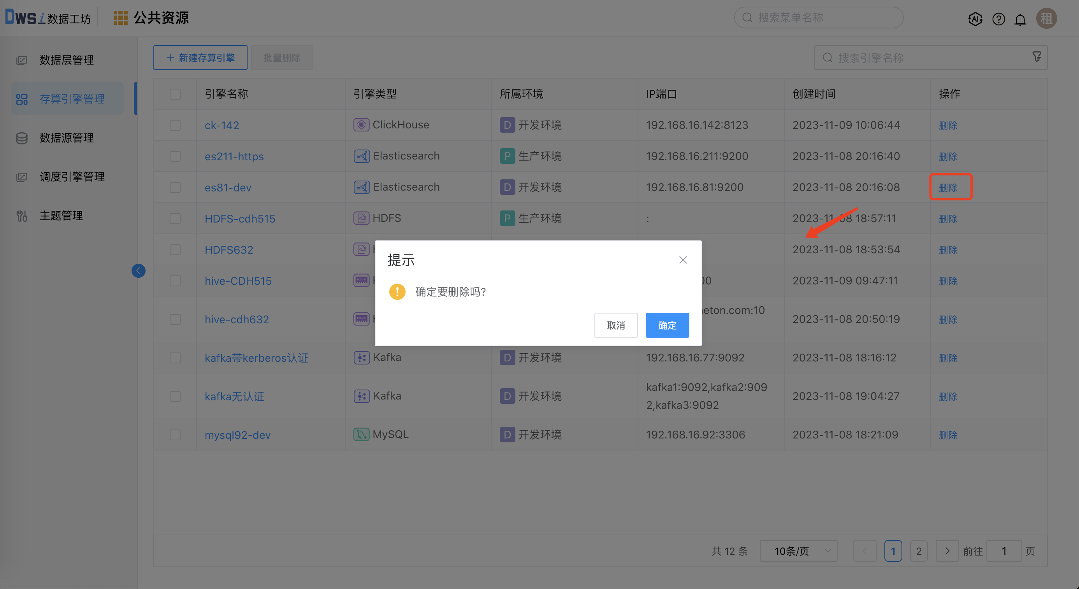Check the select-all checkbox in table header
This screenshot has width=1079, height=589.
pos(175,94)
